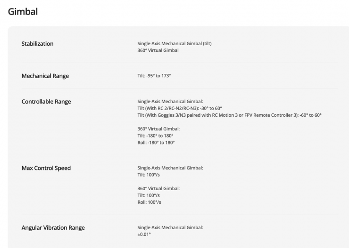Click "360° Virtual Gimbal" under Stabilization
The height and width of the screenshot is (248, 349).
[x=158, y=50]
